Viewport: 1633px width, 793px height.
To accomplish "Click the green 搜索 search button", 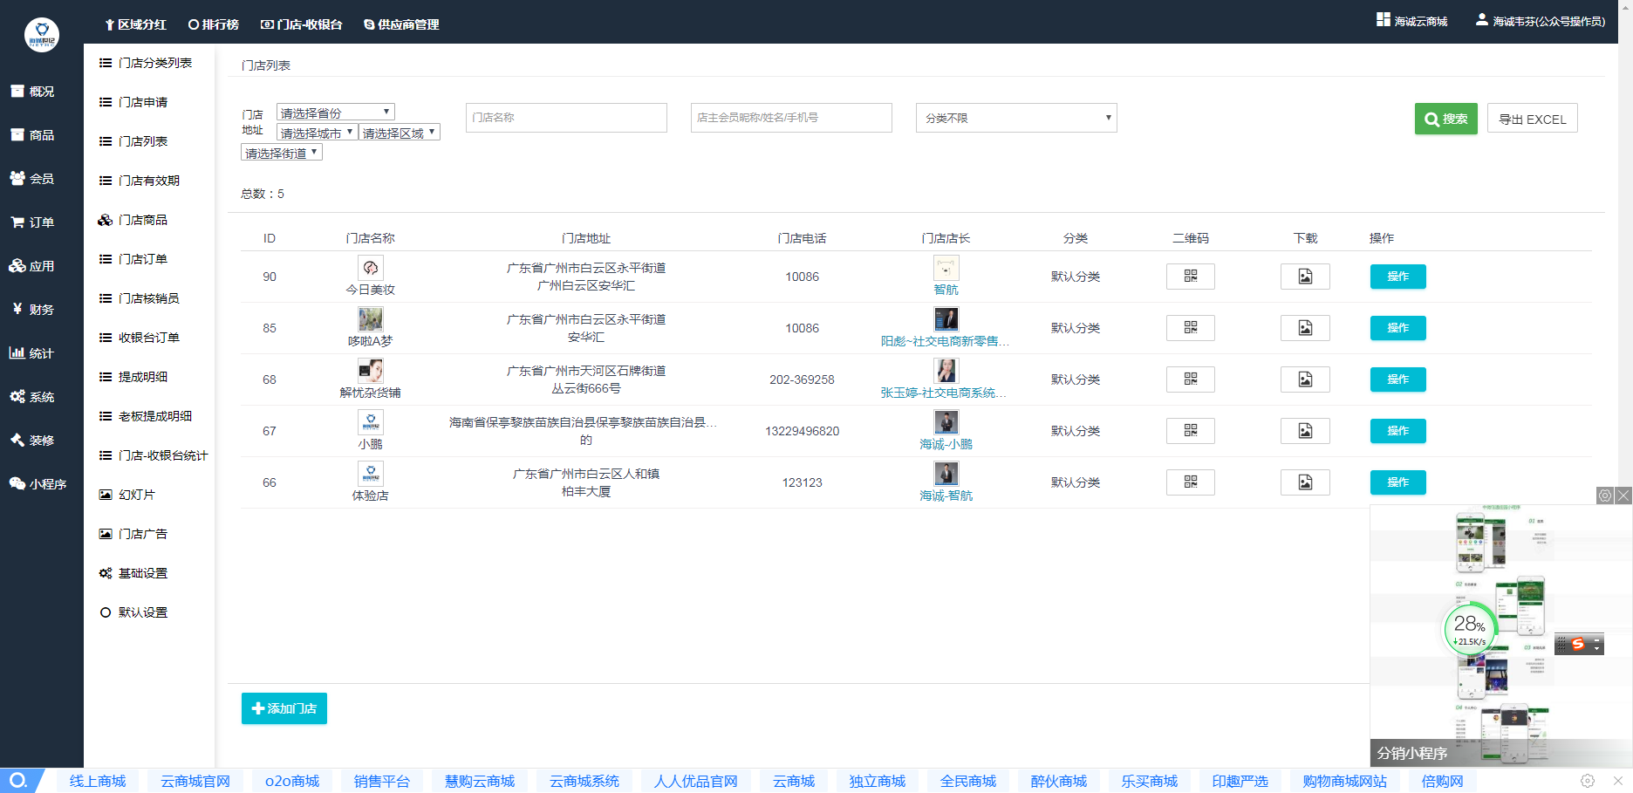I will pyautogui.click(x=1445, y=119).
